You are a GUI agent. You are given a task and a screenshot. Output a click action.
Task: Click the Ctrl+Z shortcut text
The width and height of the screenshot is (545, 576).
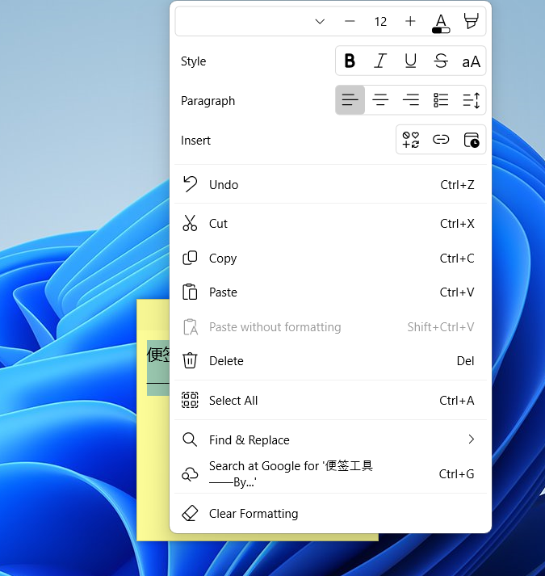click(457, 184)
